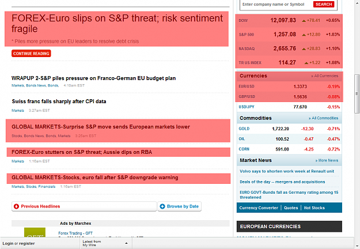Open the GOLD commodity quote

click(244, 129)
